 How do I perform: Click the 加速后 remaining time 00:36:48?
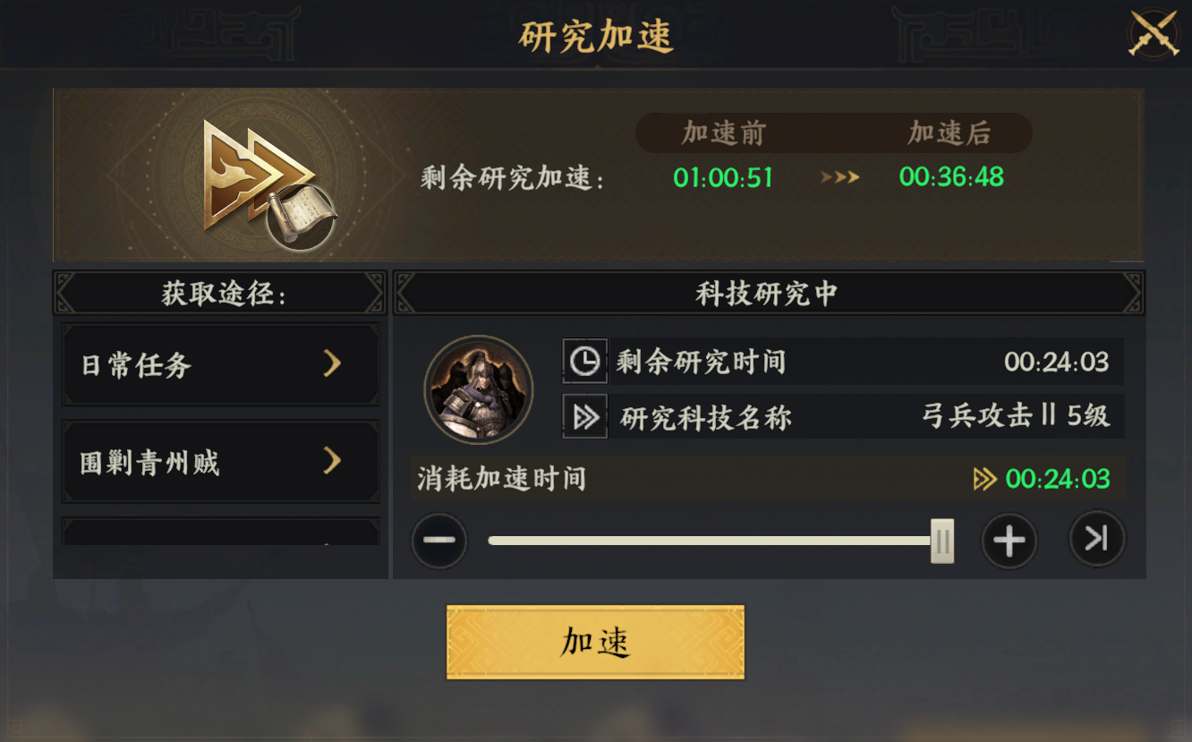(951, 177)
